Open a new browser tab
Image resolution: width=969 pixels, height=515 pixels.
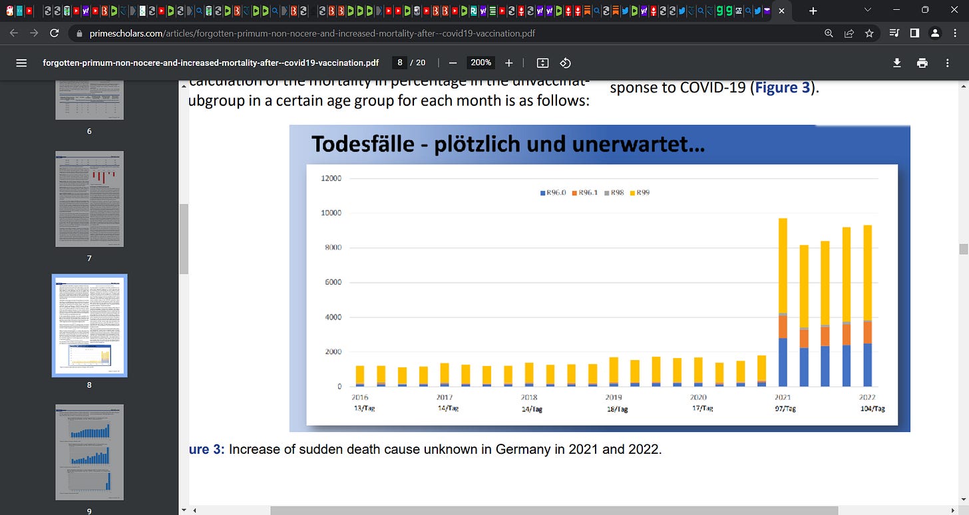point(813,11)
